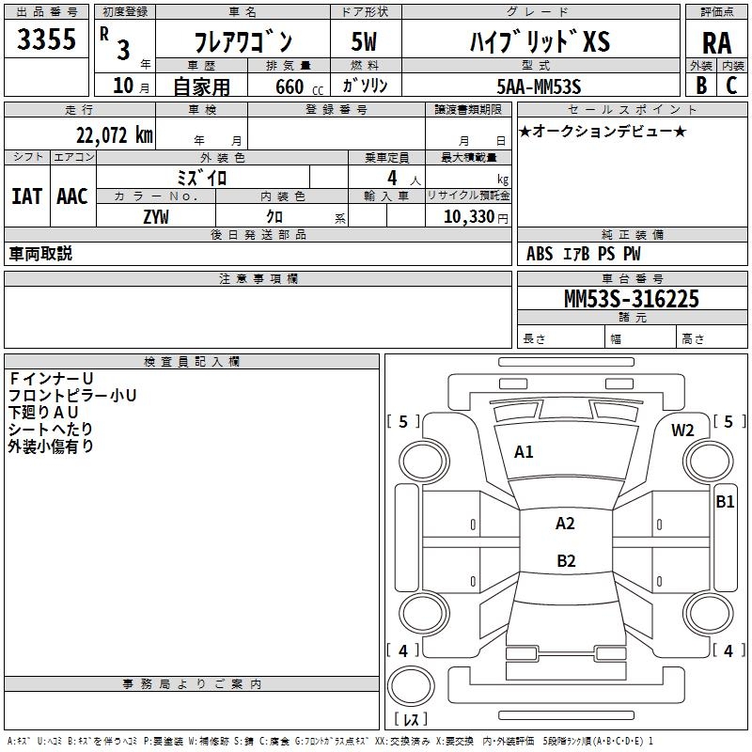The width and height of the screenshot is (752, 752).
Task: Click the interior grade C cell
Action: coord(731,85)
